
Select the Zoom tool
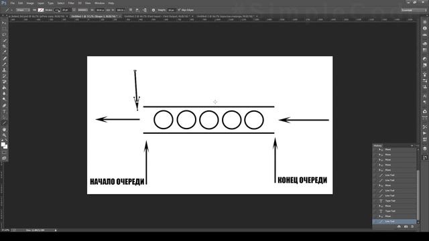[4, 135]
